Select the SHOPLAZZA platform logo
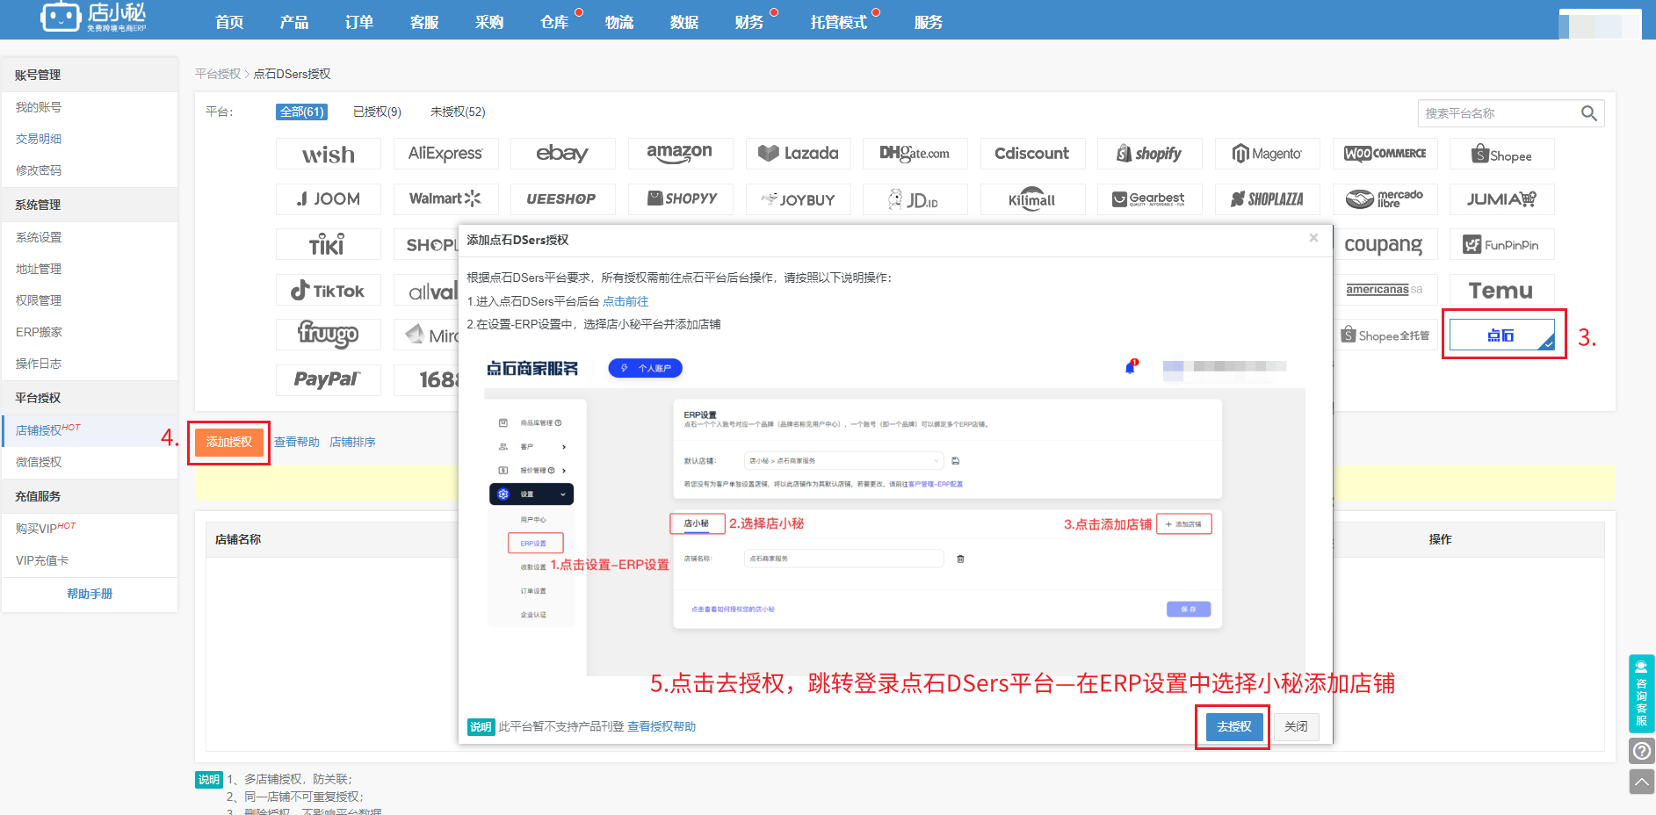Screen dimensions: 1656x815 tap(1267, 199)
